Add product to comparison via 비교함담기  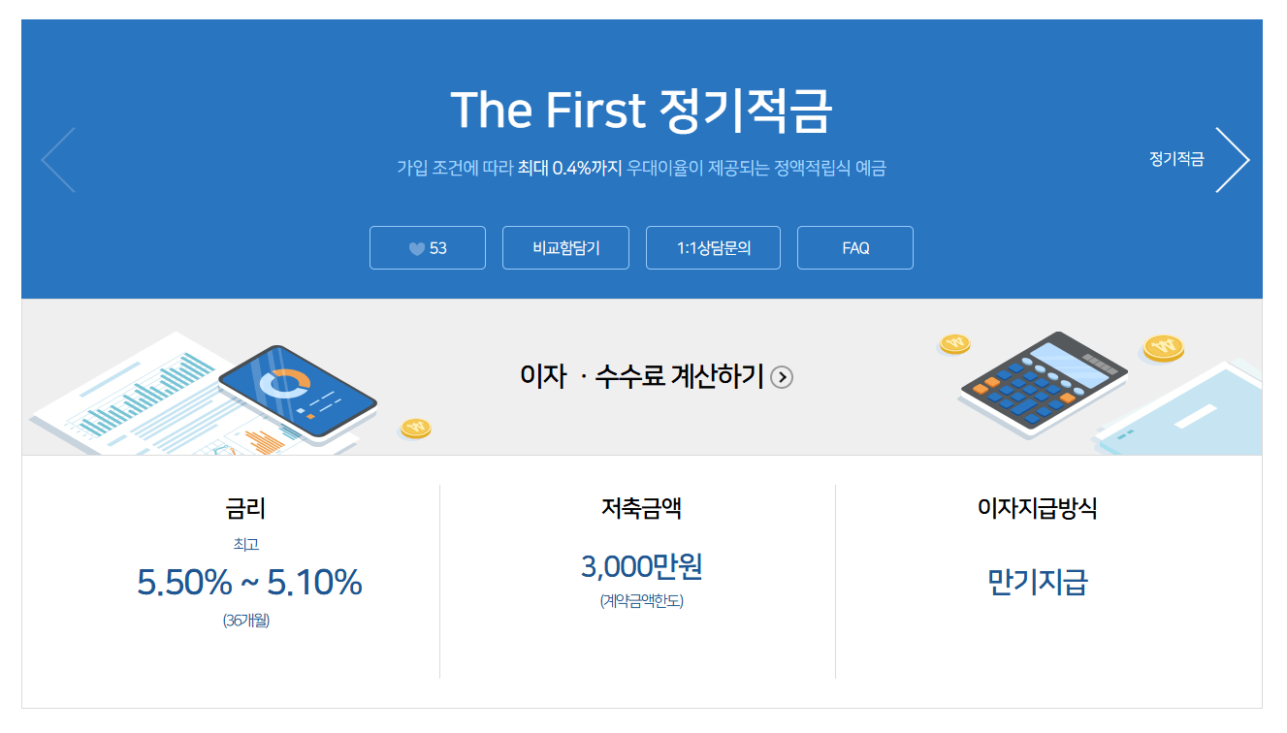(566, 248)
